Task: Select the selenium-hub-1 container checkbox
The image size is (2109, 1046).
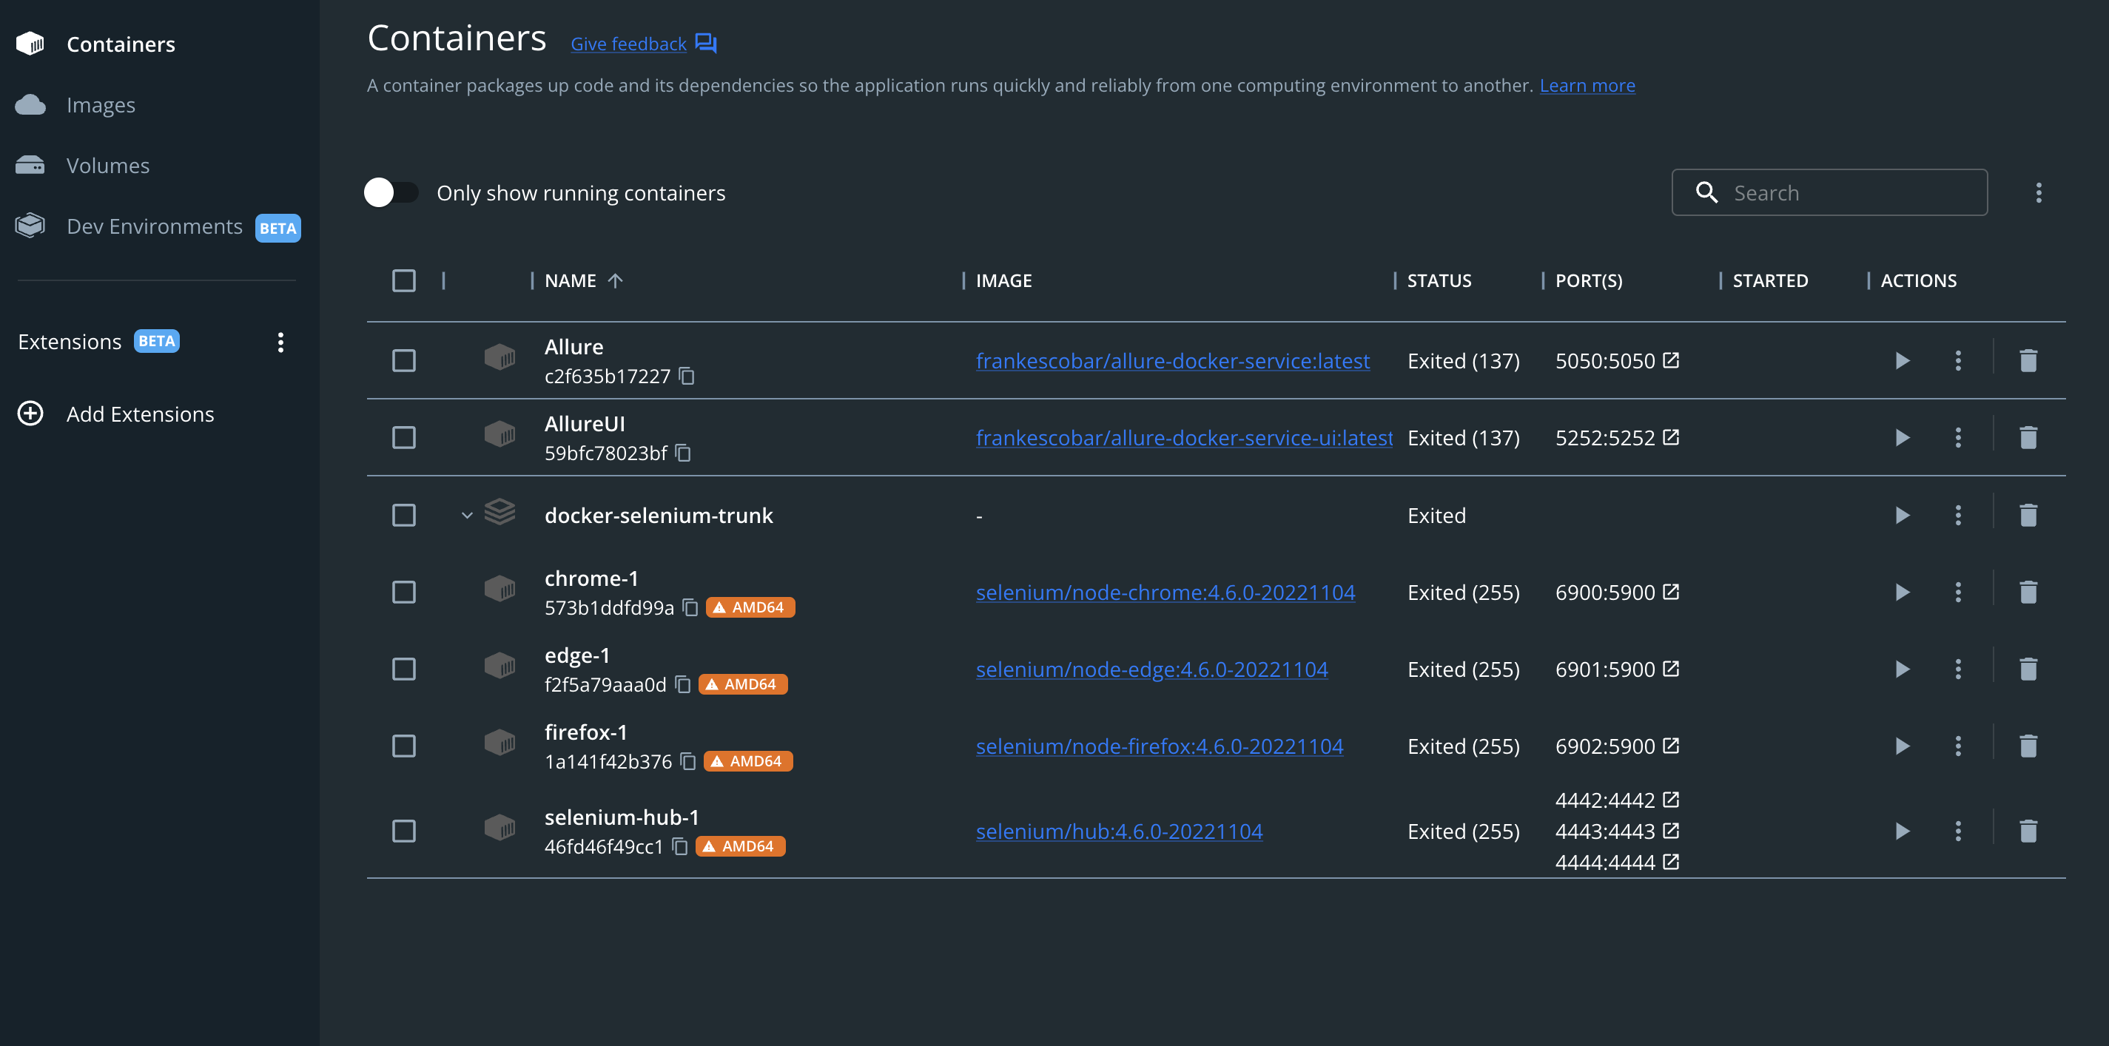Action: tap(403, 831)
